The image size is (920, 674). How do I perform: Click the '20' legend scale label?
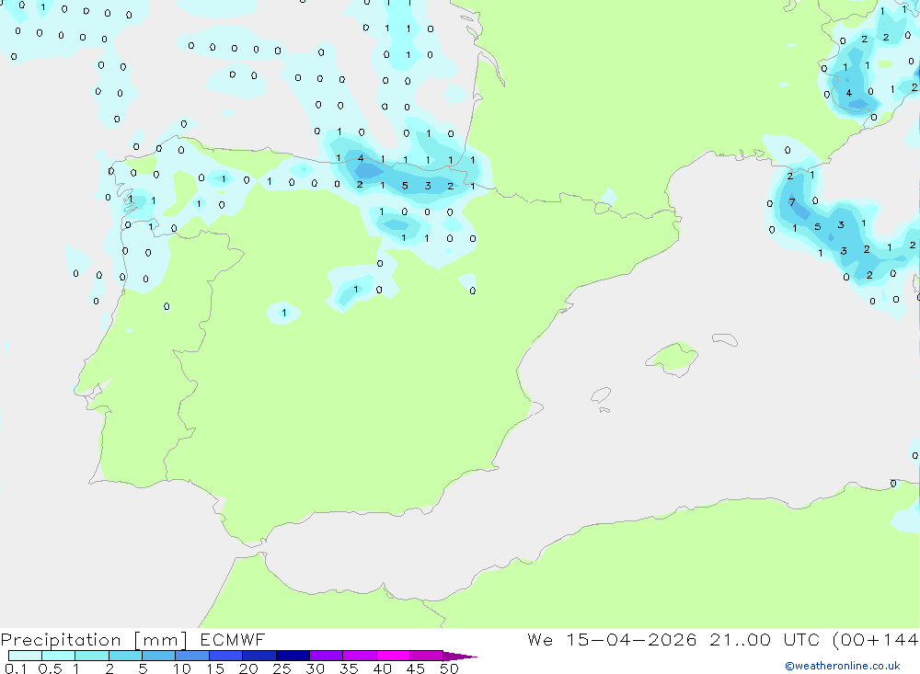248,668
